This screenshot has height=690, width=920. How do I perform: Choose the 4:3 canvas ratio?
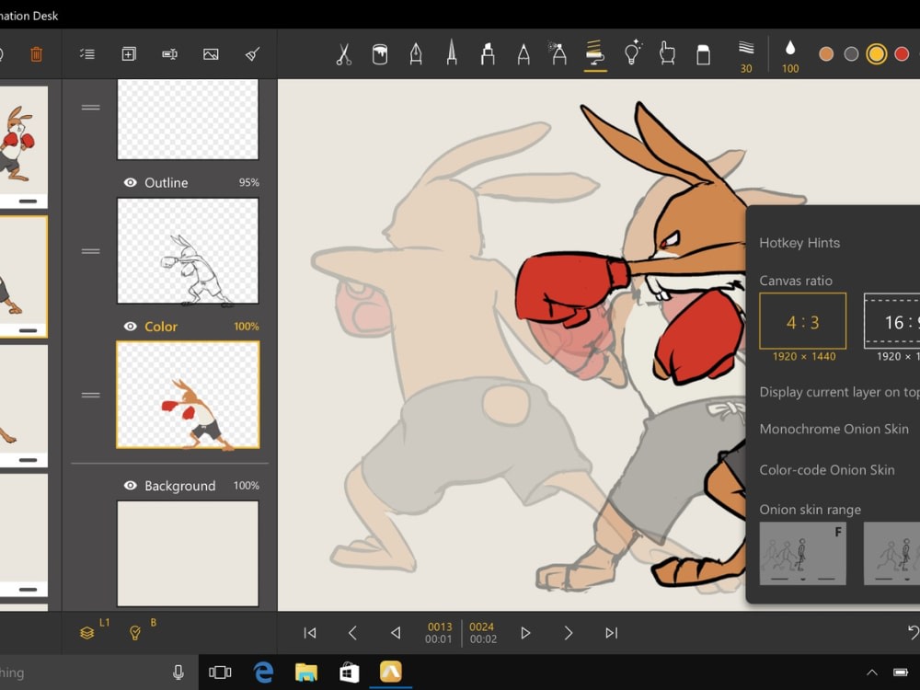pos(802,321)
